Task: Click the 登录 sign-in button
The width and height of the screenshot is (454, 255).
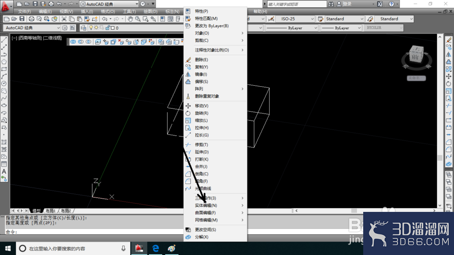Action: coord(347,4)
